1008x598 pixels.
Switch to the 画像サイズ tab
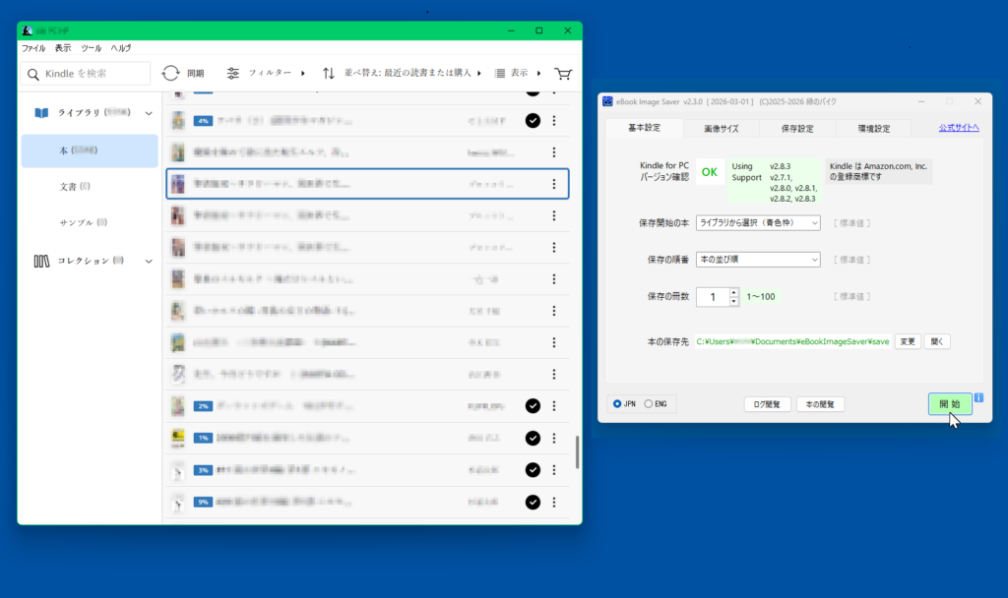click(723, 128)
